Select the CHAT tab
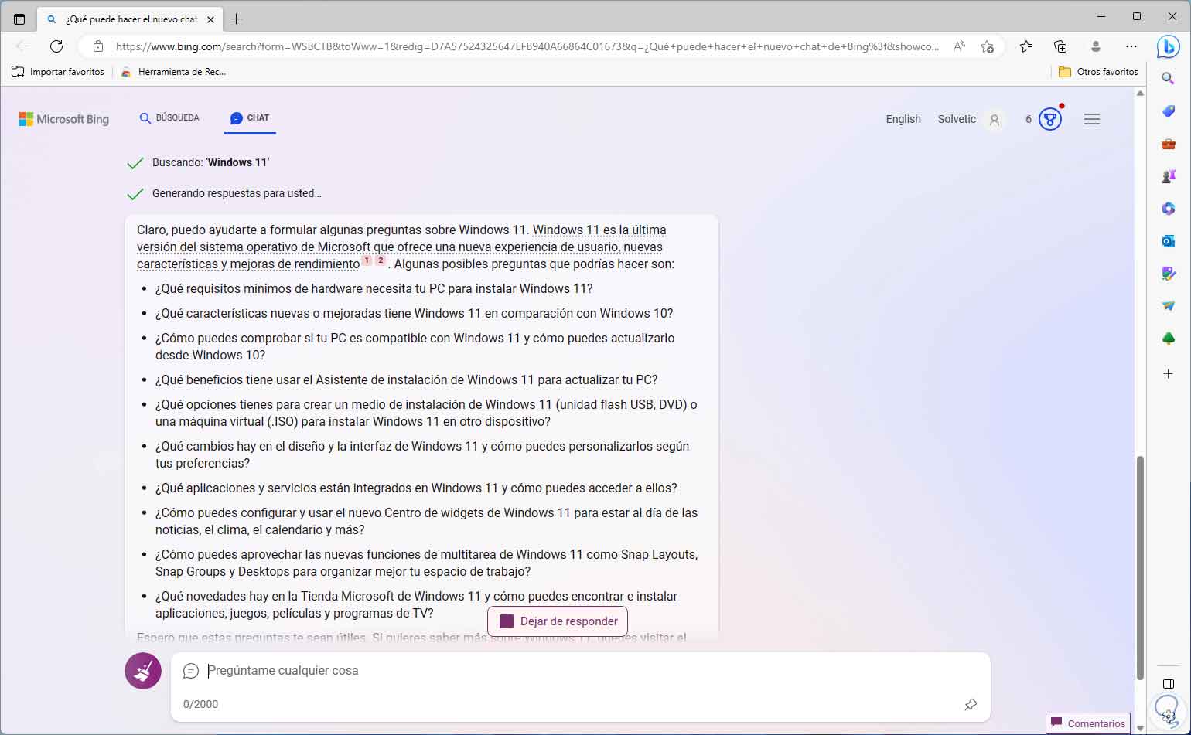 tap(250, 118)
